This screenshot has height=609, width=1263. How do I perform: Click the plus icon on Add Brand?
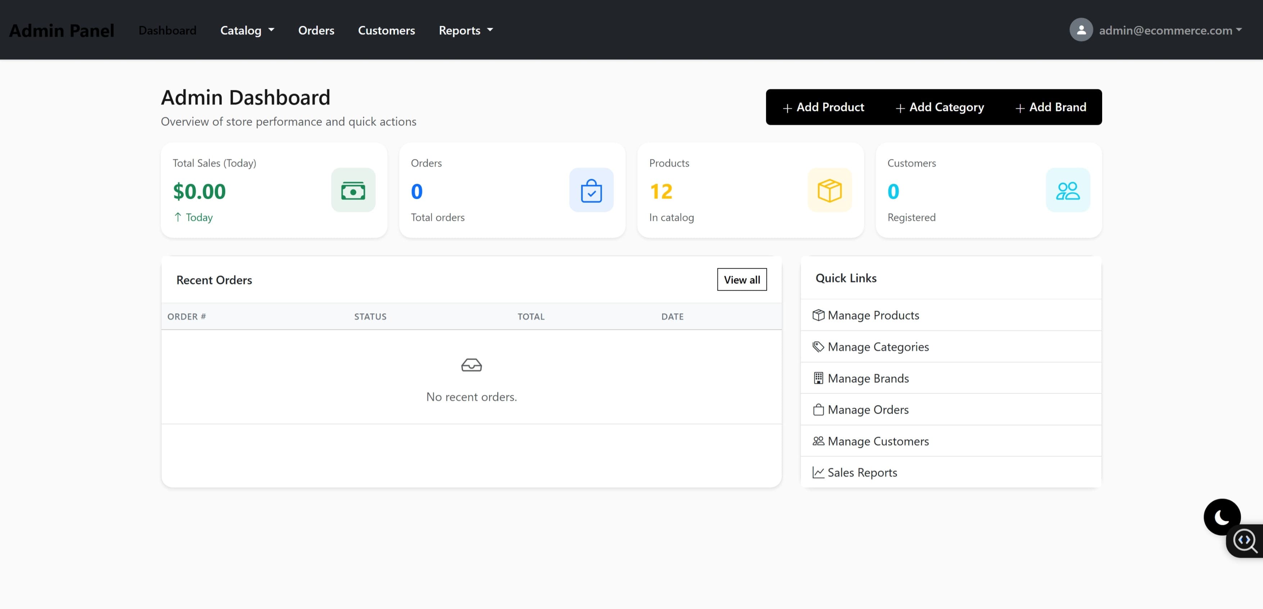1020,108
